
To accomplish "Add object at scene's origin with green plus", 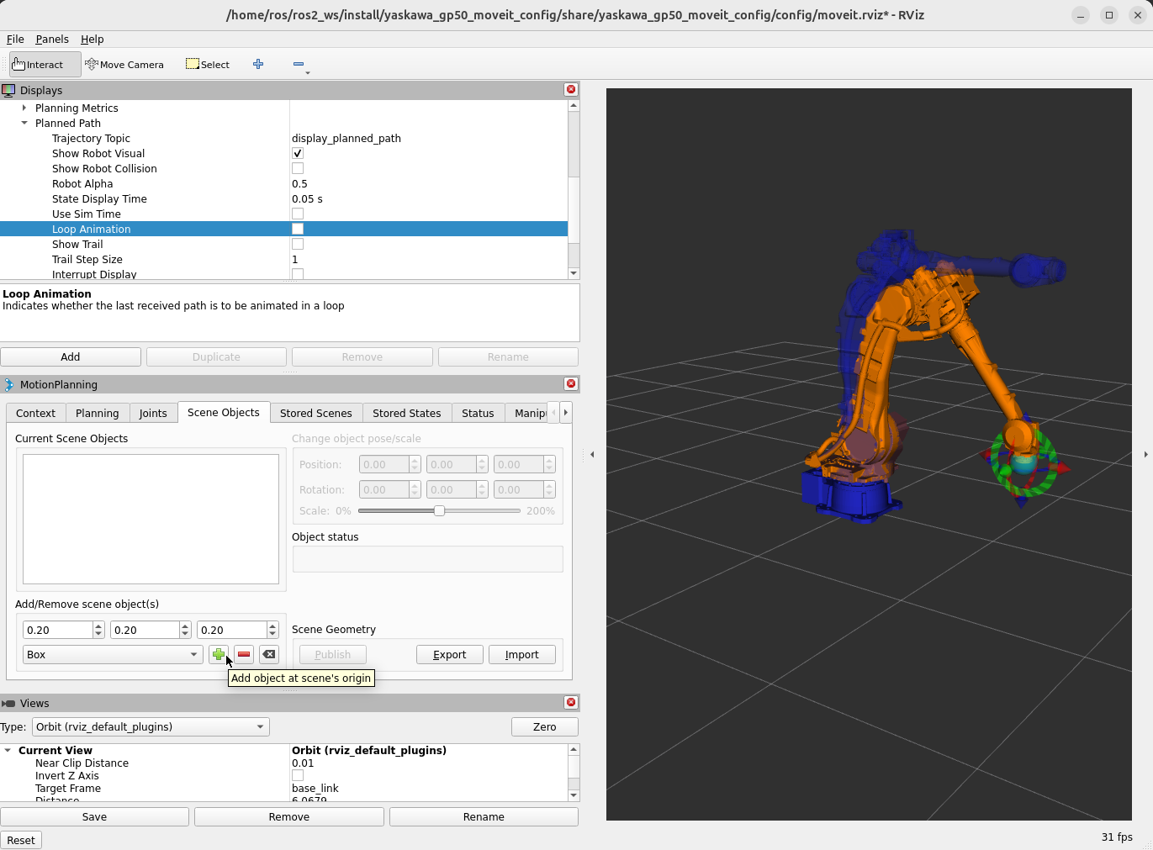I will pos(219,654).
